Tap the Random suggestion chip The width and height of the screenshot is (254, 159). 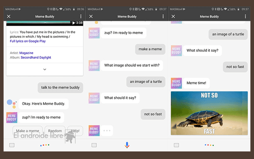pyautogui.click(x=55, y=131)
